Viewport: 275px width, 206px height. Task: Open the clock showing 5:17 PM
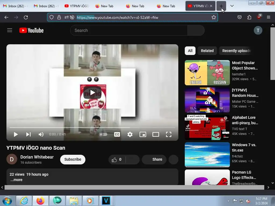tap(261, 201)
